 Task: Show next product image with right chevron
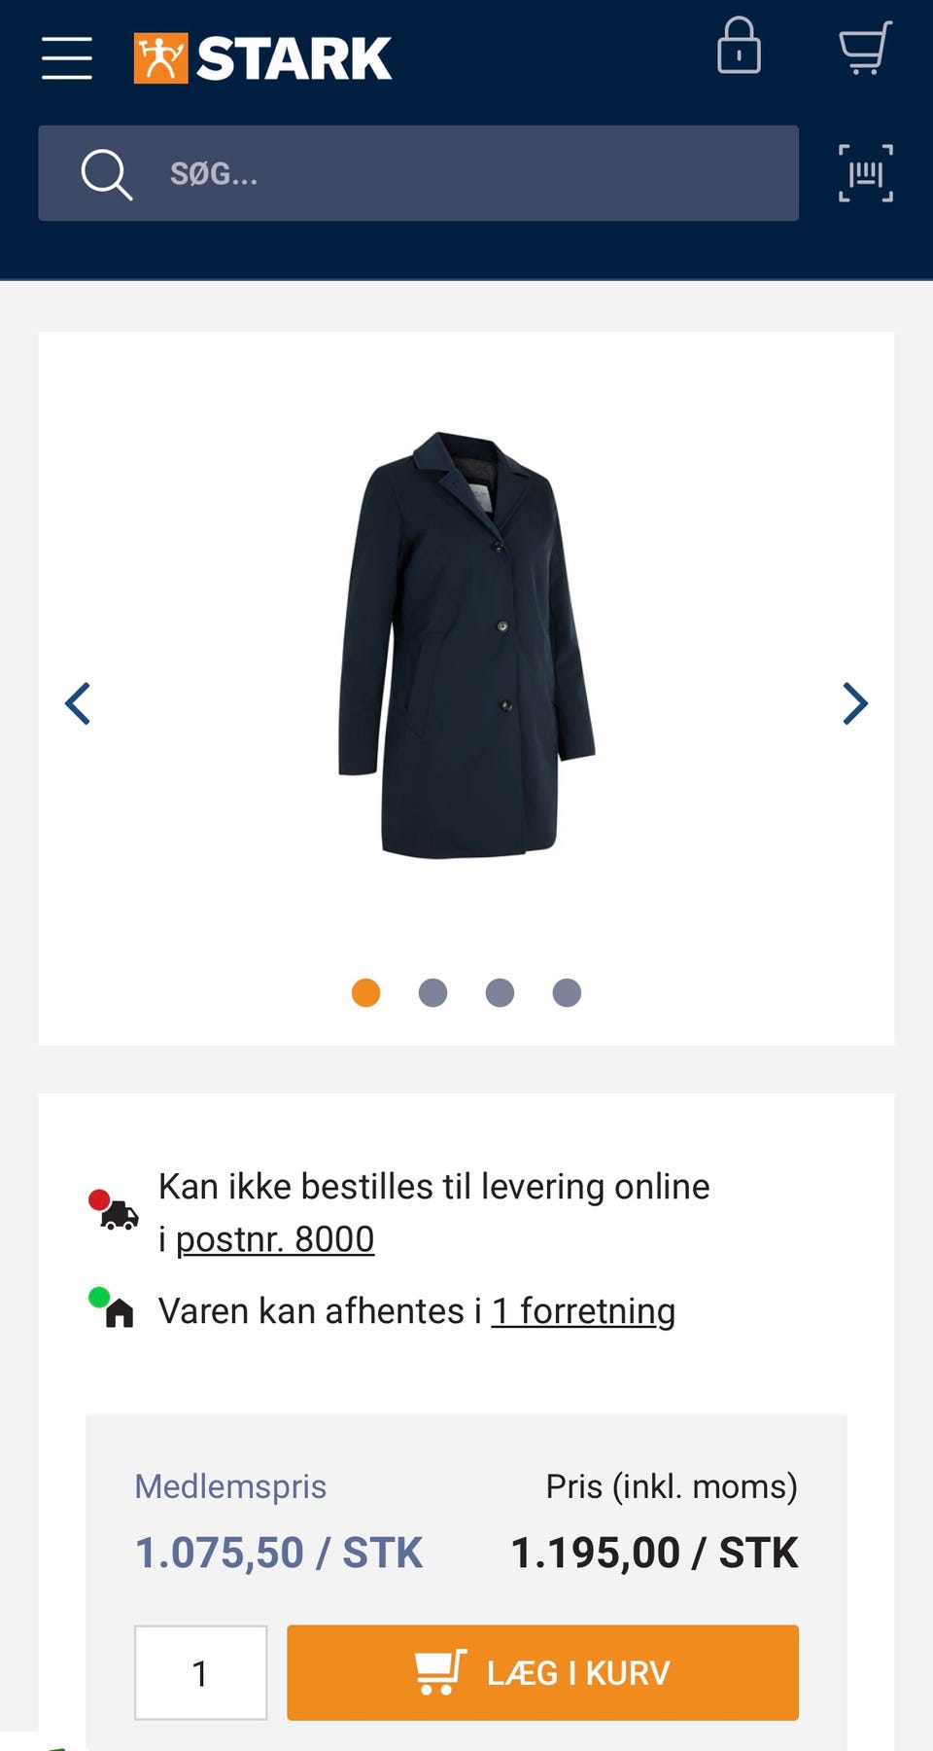[854, 703]
